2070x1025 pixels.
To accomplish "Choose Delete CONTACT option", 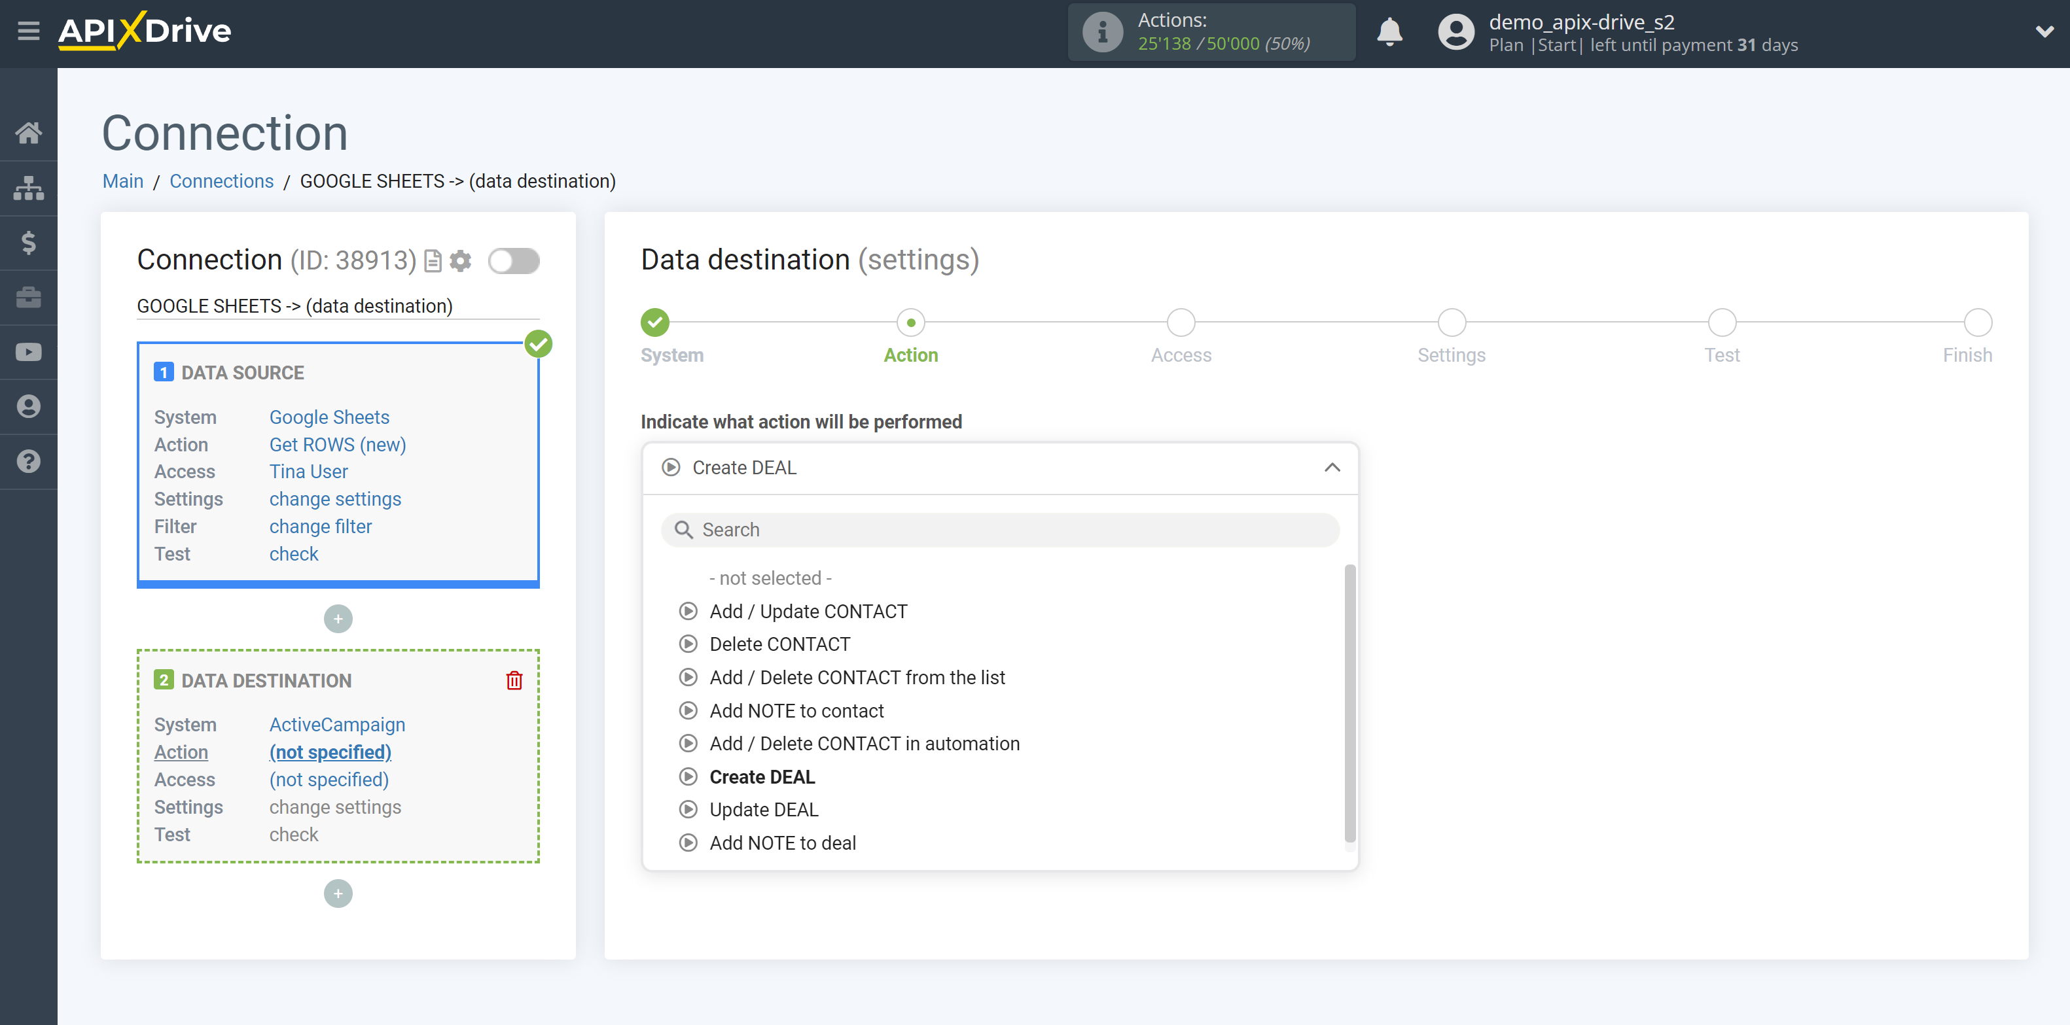I will click(x=779, y=644).
